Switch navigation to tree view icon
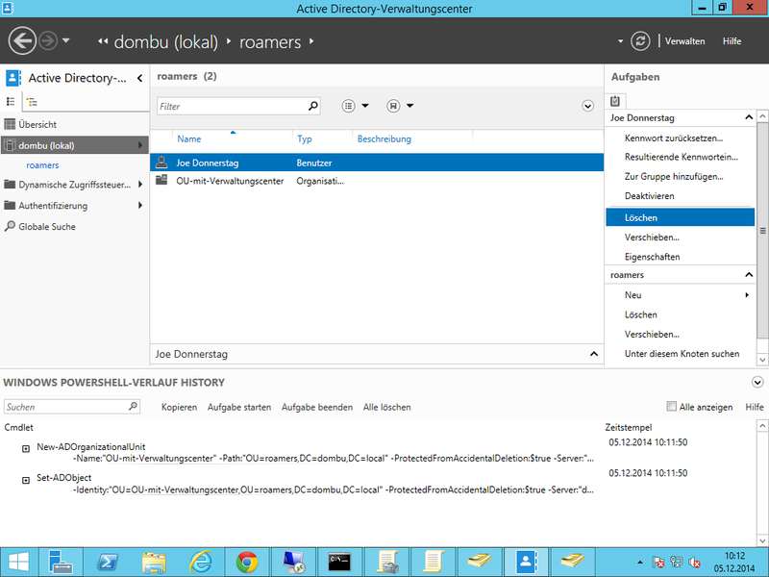 point(32,102)
